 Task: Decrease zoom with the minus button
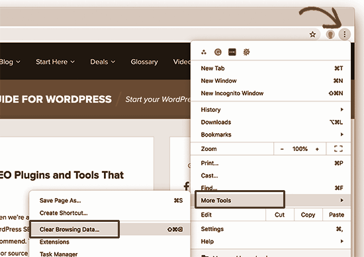coord(282,149)
